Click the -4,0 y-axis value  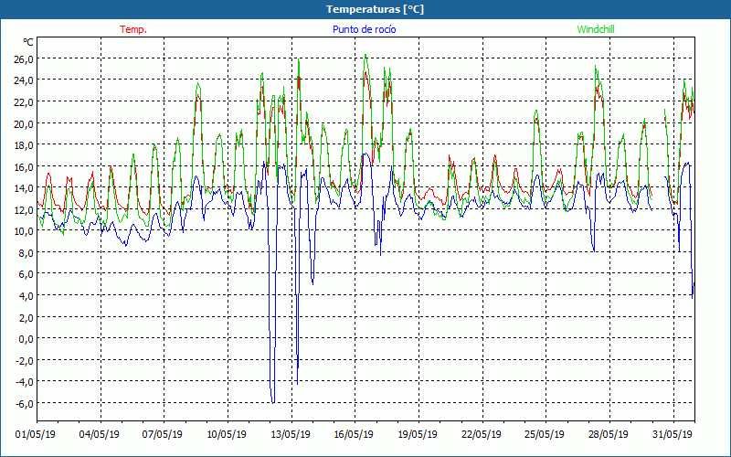coord(26,382)
